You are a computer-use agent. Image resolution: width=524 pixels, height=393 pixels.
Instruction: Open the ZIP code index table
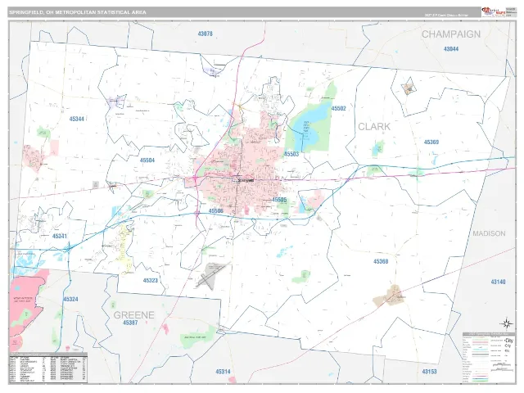click(x=48, y=368)
